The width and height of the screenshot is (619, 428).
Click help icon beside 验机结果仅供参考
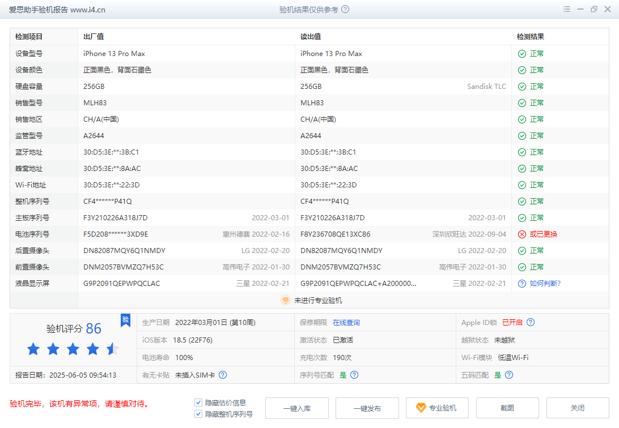345,10
